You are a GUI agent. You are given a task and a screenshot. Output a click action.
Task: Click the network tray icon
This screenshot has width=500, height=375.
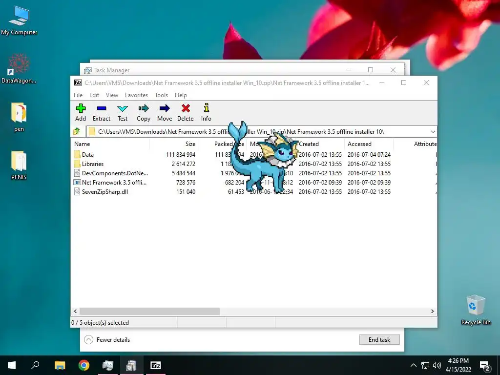click(x=425, y=365)
